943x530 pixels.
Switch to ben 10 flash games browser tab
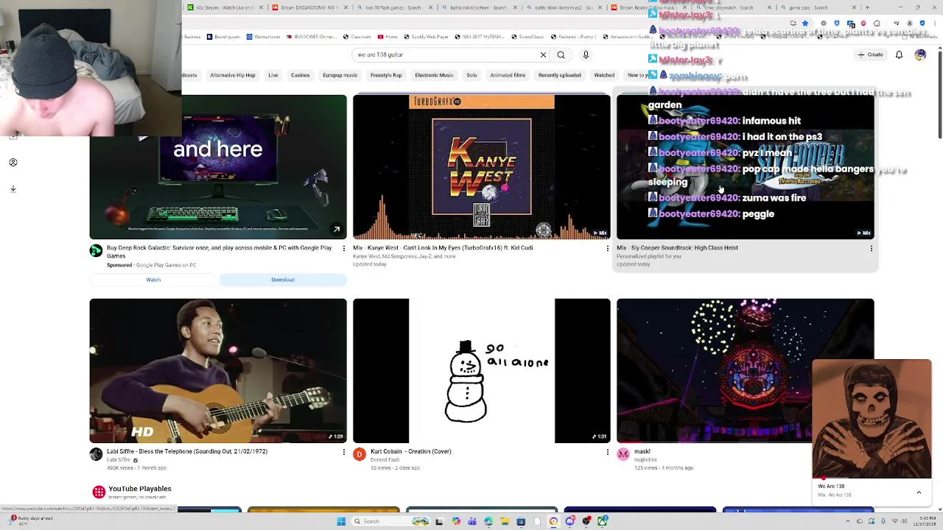pyautogui.click(x=395, y=7)
